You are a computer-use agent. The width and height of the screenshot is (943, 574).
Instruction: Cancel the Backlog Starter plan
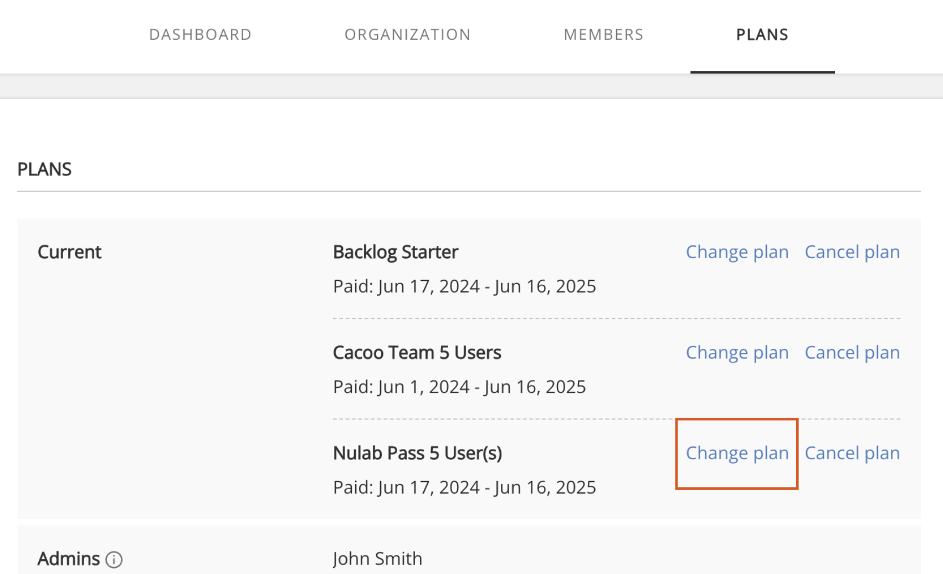tap(852, 252)
